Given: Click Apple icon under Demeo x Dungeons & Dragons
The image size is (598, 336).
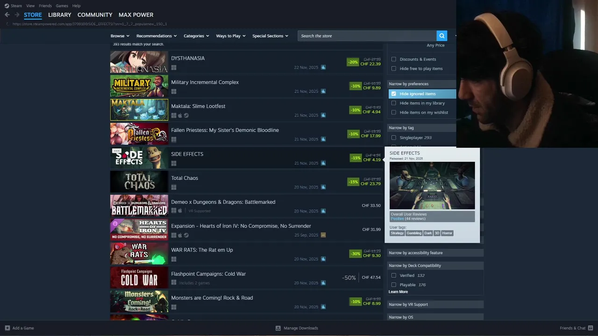Looking at the screenshot, I should (180, 211).
